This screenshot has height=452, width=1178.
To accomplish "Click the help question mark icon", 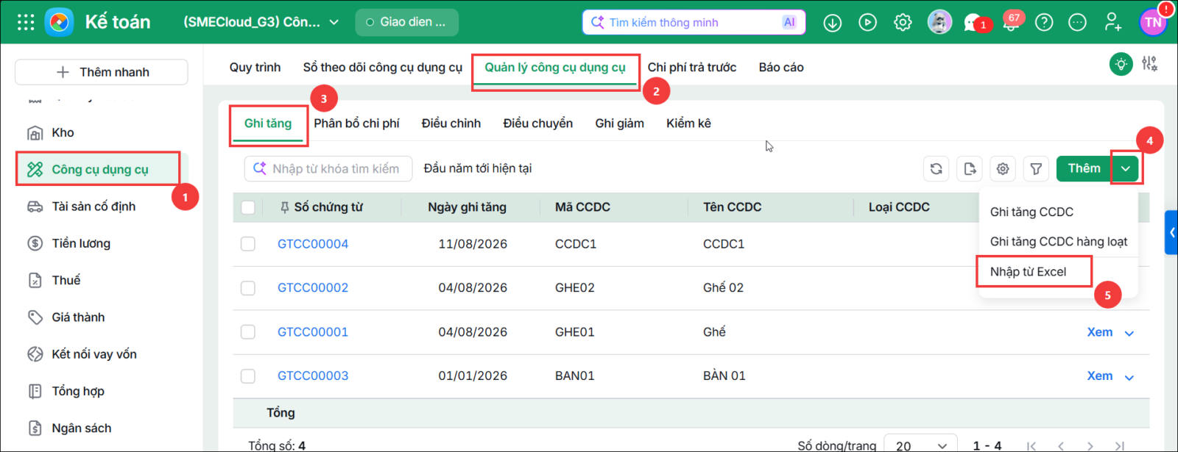I will click(x=1044, y=23).
